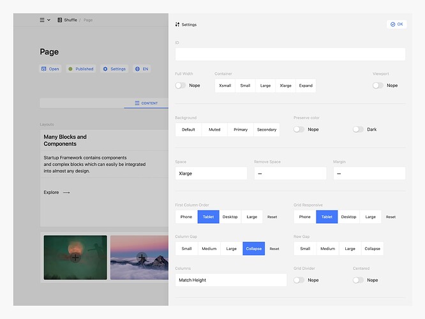Reset Column Gap setting

pos(274,249)
